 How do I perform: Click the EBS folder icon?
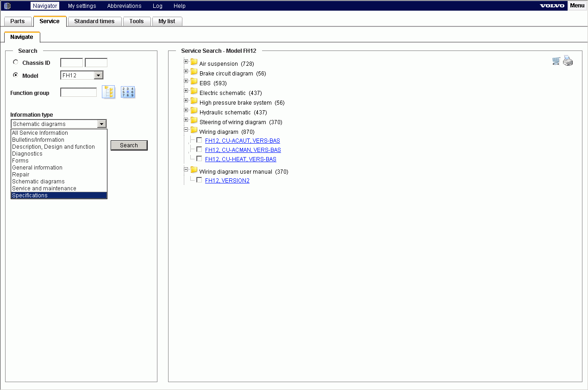tap(194, 82)
